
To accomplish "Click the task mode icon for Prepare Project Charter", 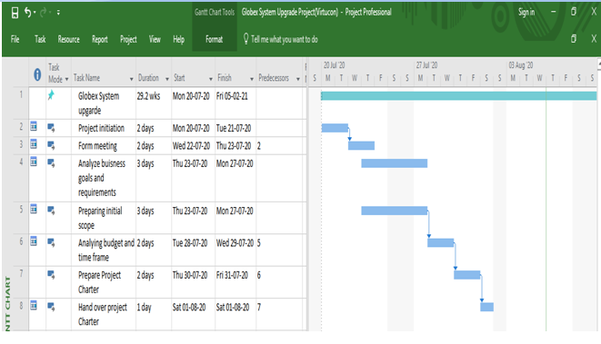I will click(51, 275).
